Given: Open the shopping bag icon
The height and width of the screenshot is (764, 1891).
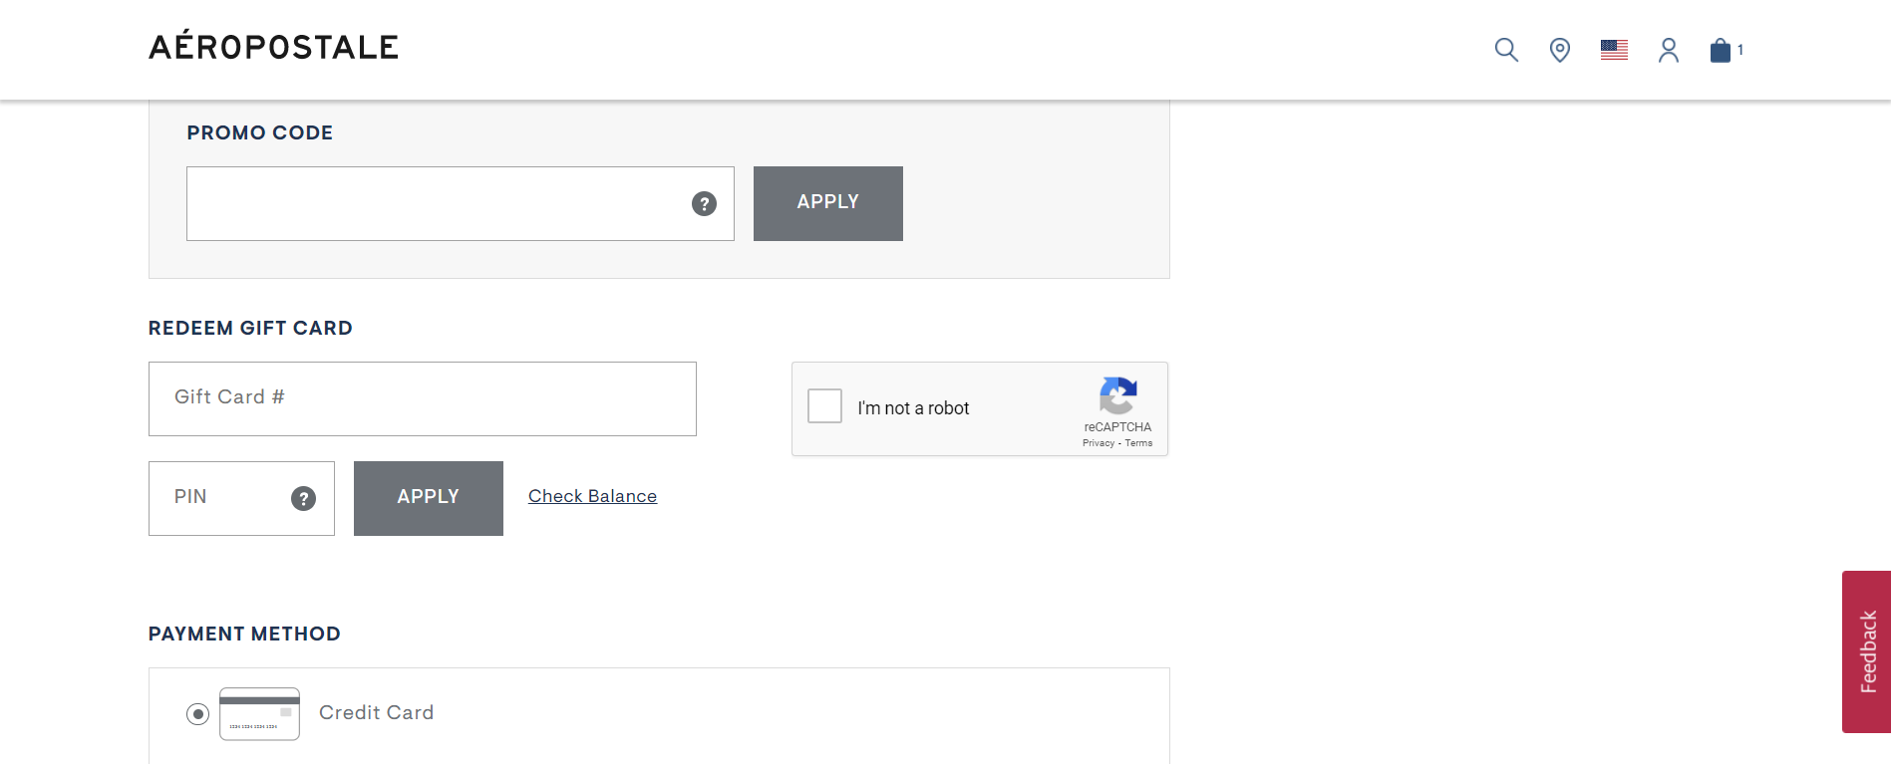Looking at the screenshot, I should [1721, 50].
